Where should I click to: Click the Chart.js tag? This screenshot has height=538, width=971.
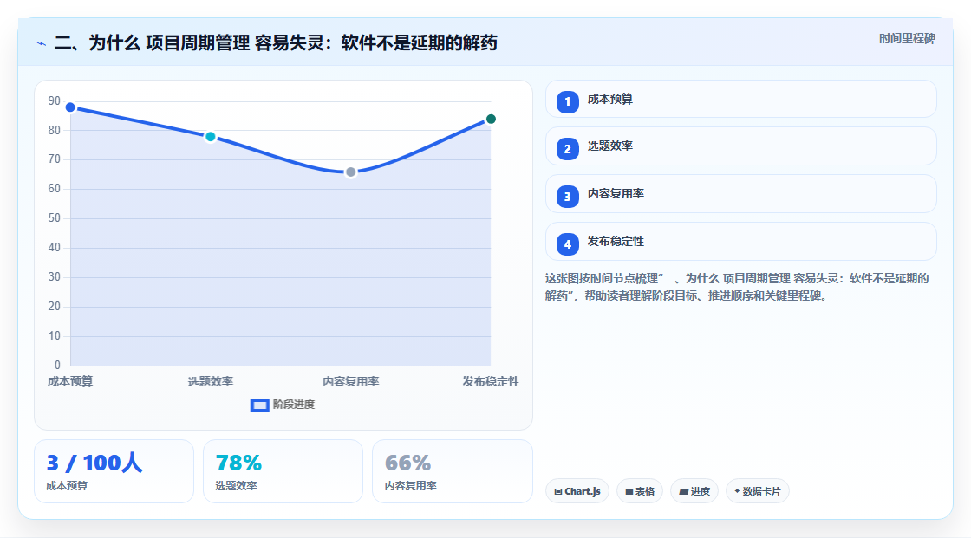pyautogui.click(x=577, y=491)
